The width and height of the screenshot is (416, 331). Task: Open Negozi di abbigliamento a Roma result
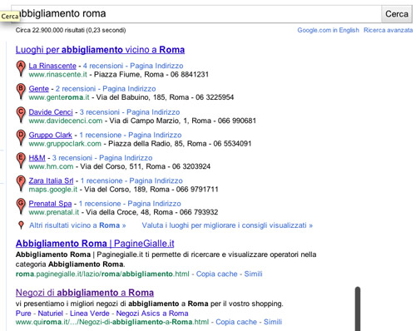pos(85,293)
